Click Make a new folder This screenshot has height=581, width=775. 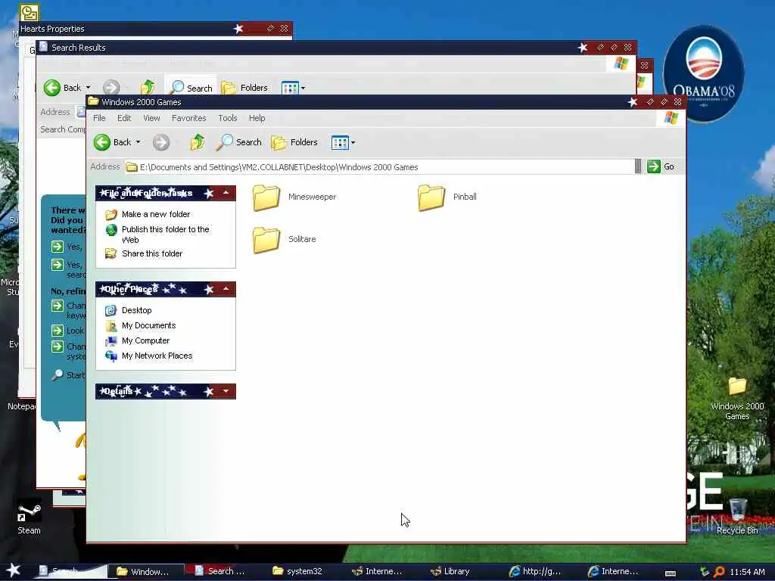pyautogui.click(x=156, y=214)
